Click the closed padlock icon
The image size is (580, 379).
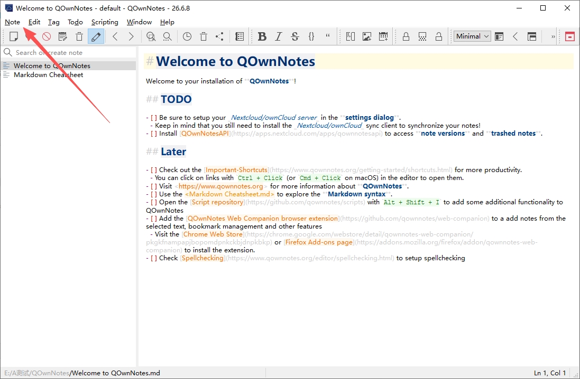[406, 36]
